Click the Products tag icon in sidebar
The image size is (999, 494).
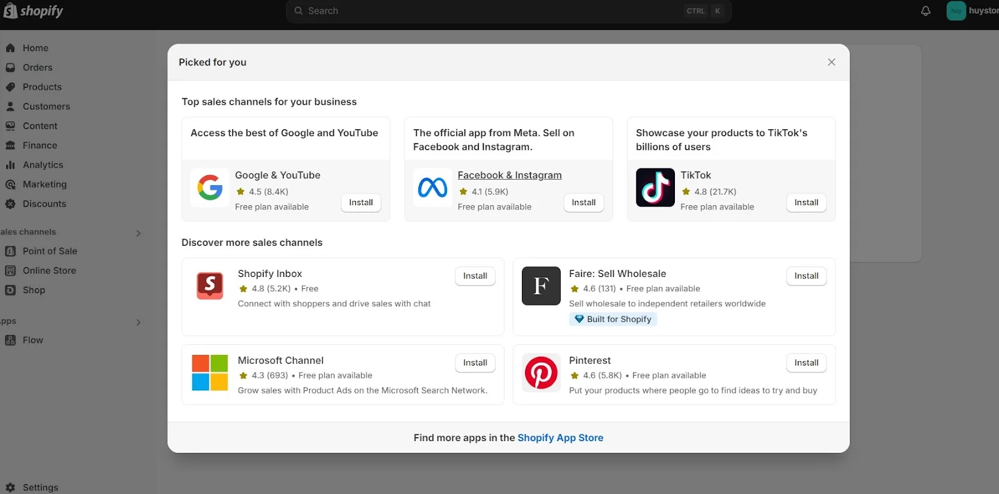coord(10,87)
